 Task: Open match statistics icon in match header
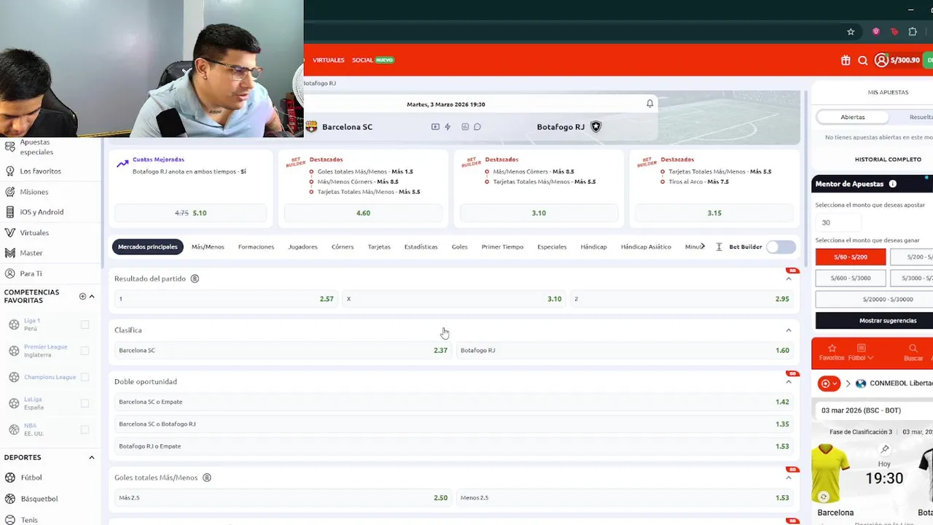tap(465, 127)
